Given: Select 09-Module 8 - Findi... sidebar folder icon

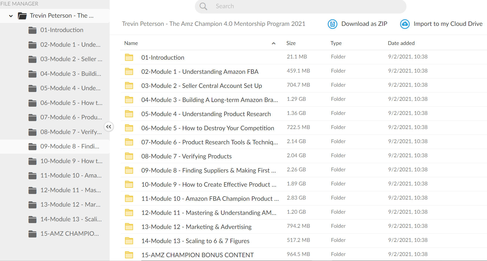Looking at the screenshot, I should (33, 146).
